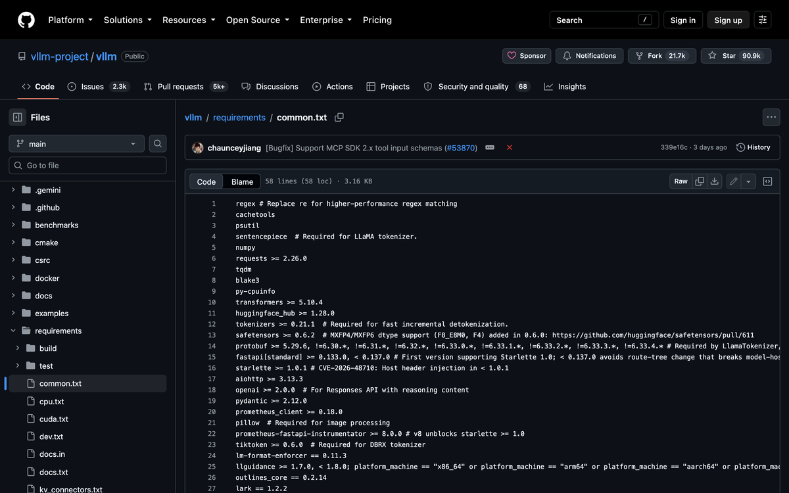
Task: Select Code view toggle
Action: [x=206, y=181]
